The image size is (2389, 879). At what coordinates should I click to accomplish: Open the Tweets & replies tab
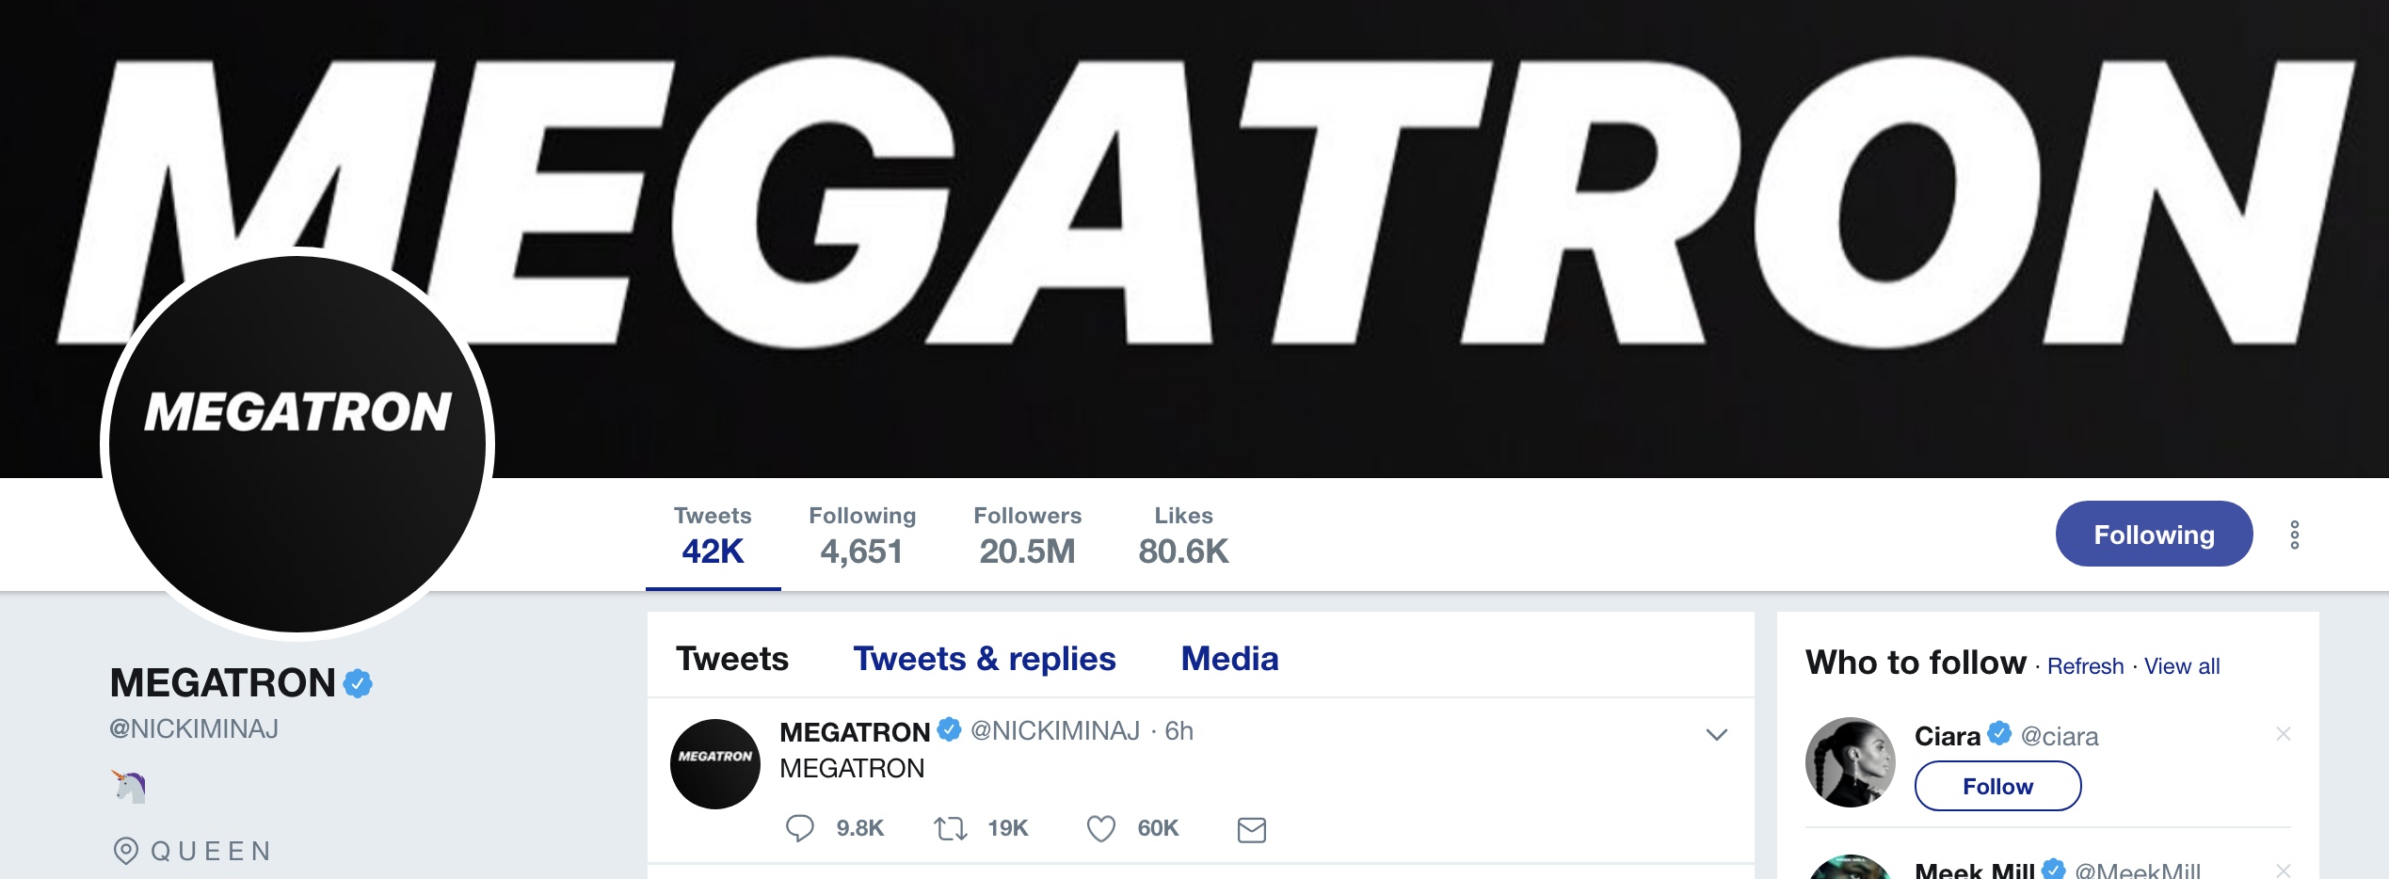tap(984, 659)
